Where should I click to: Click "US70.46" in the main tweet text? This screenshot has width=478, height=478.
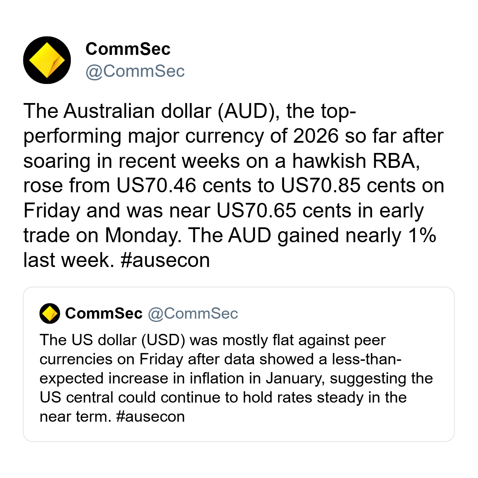[x=156, y=186]
